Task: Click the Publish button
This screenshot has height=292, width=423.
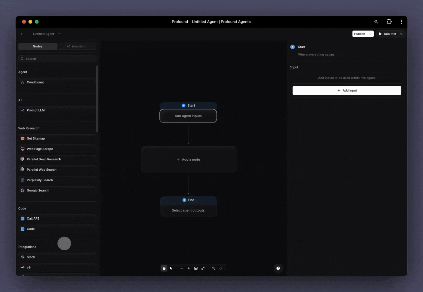Action: coord(360,34)
